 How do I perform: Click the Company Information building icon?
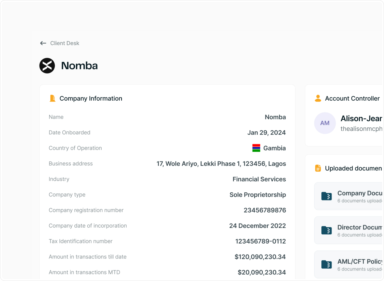52,99
